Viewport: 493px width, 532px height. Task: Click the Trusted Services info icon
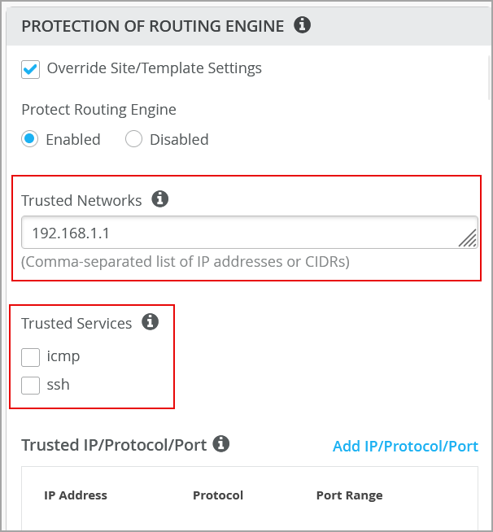[150, 322]
